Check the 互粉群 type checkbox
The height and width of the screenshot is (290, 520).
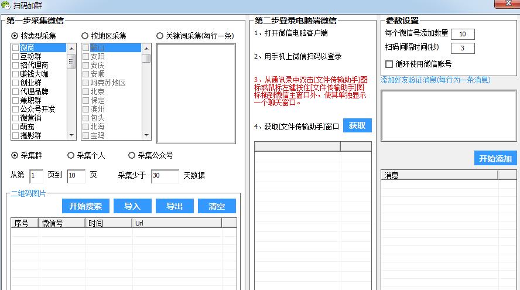16,56
